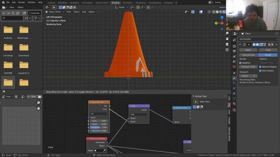Click the eyedropper in Texture Coordinate node
This screenshot has height=157, width=280.
(x=104, y=150)
